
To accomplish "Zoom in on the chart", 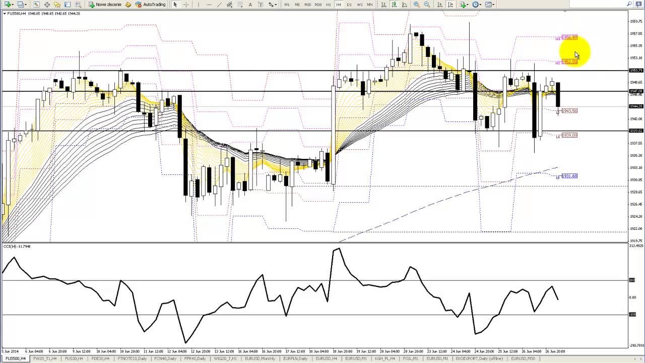I will click(x=417, y=5).
